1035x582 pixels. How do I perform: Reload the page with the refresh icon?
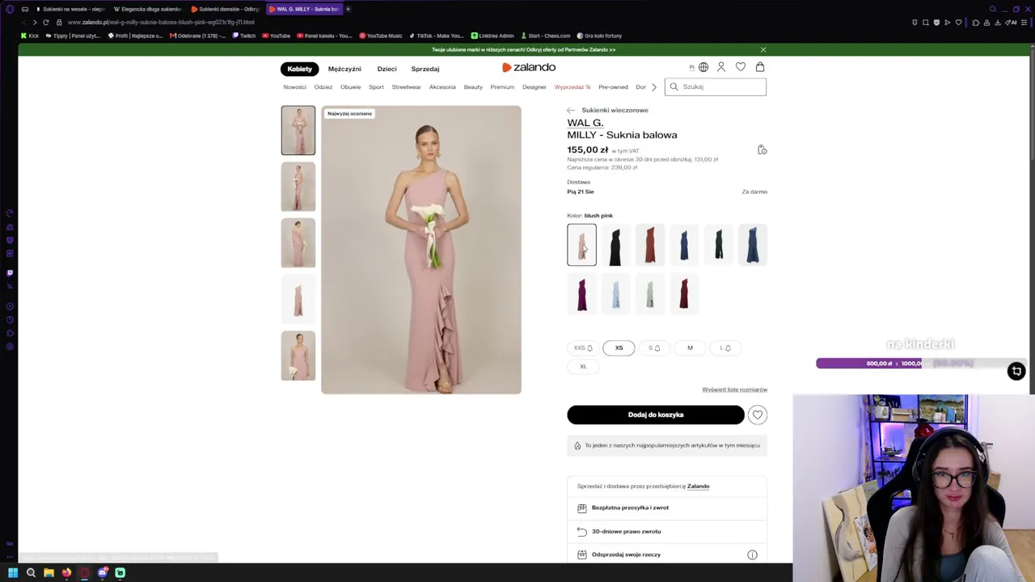46,22
